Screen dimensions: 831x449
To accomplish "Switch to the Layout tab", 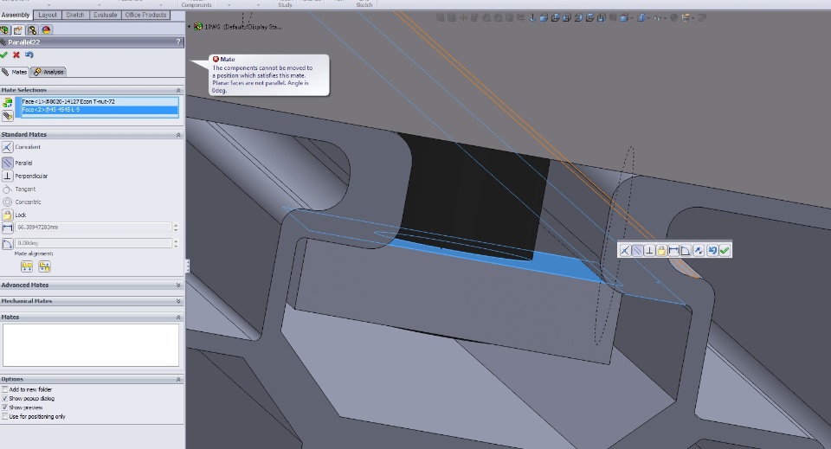I will click(x=47, y=15).
